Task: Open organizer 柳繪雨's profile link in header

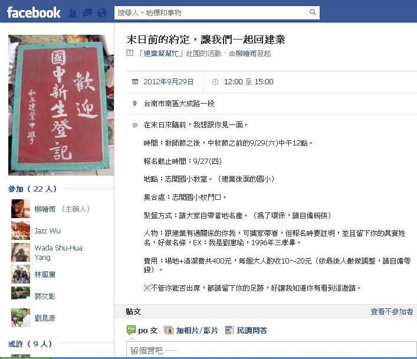Action: 246,54
